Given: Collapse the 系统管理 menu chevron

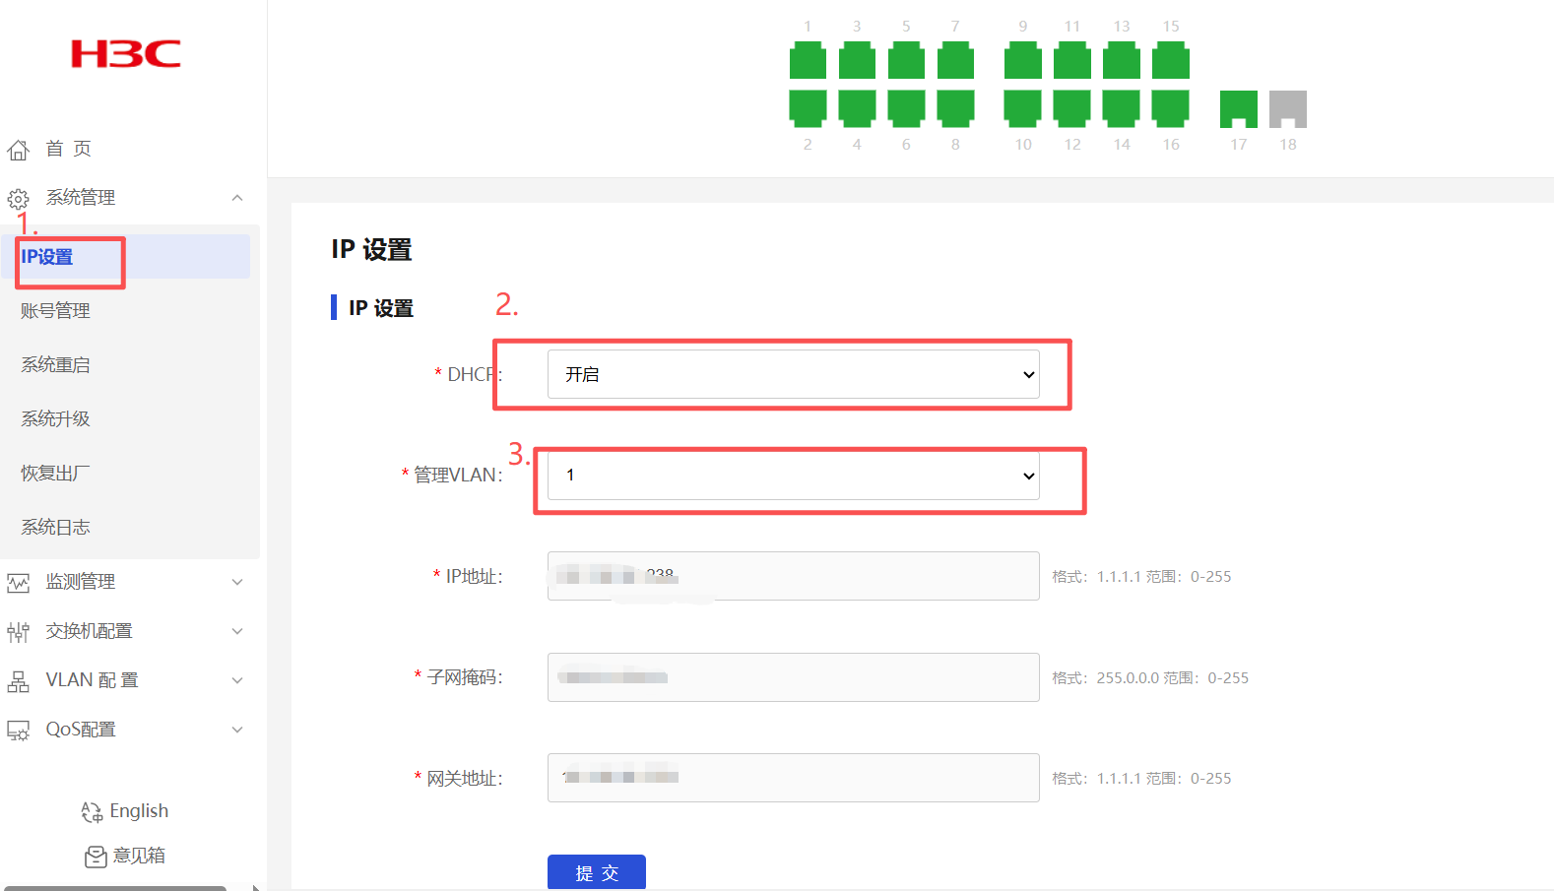Looking at the screenshot, I should tap(237, 198).
